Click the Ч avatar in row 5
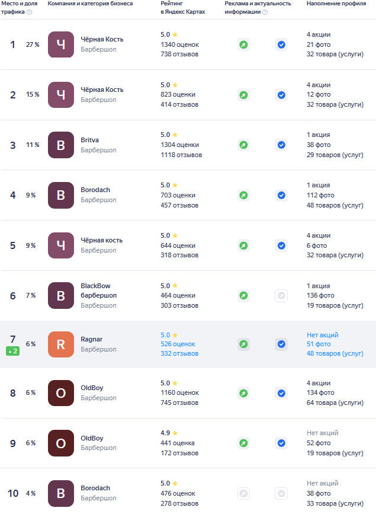376x514 pixels. click(61, 245)
